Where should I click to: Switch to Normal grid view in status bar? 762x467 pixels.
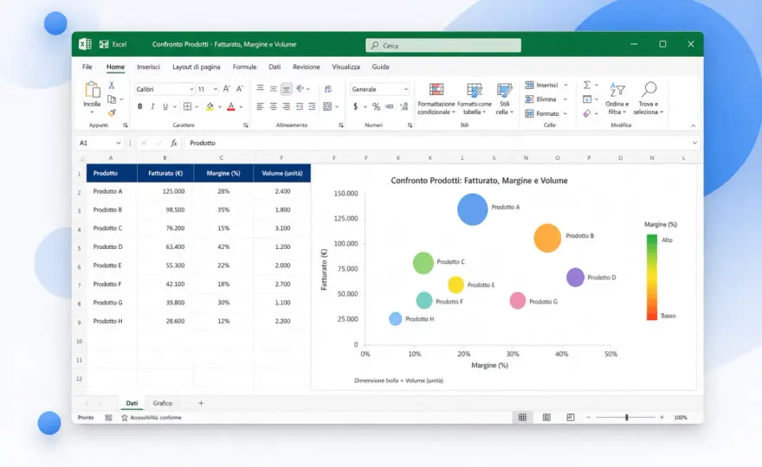(x=522, y=418)
